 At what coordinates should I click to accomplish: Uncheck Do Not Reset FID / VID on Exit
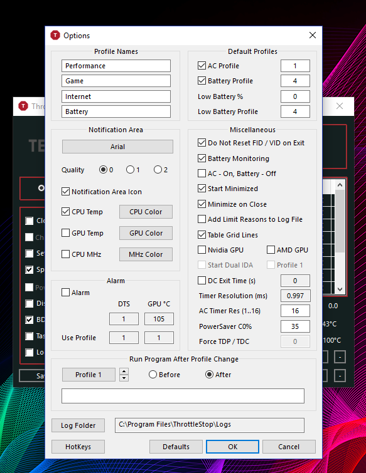pos(202,143)
